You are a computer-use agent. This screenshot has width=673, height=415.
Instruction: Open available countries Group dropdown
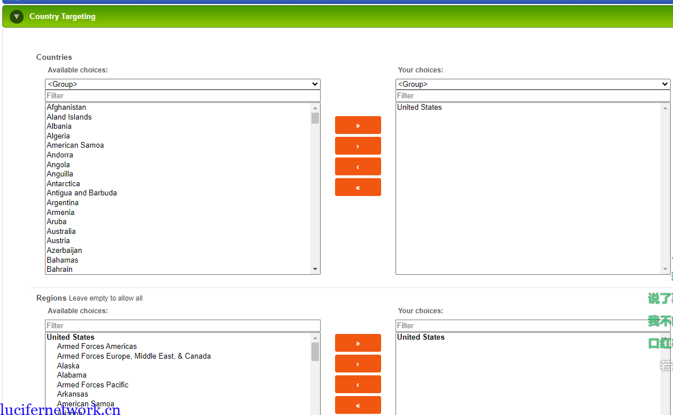(x=182, y=84)
